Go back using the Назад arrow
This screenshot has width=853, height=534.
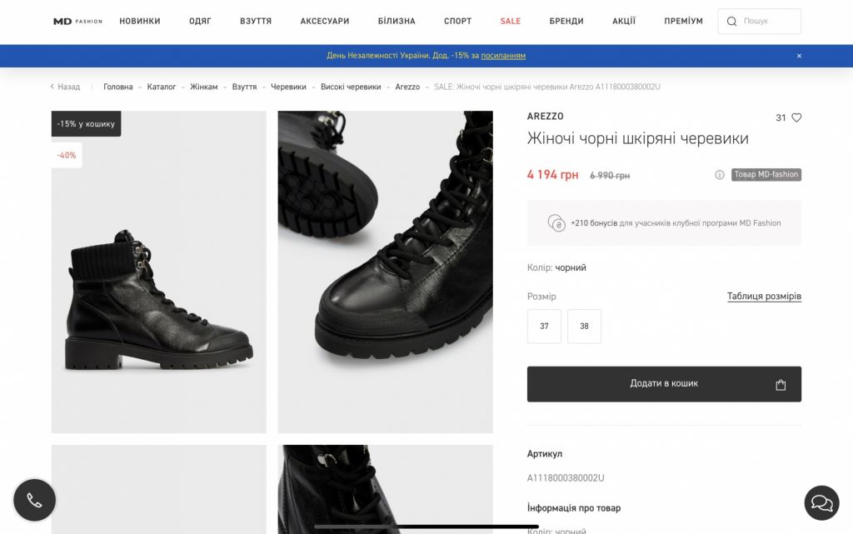pos(65,87)
